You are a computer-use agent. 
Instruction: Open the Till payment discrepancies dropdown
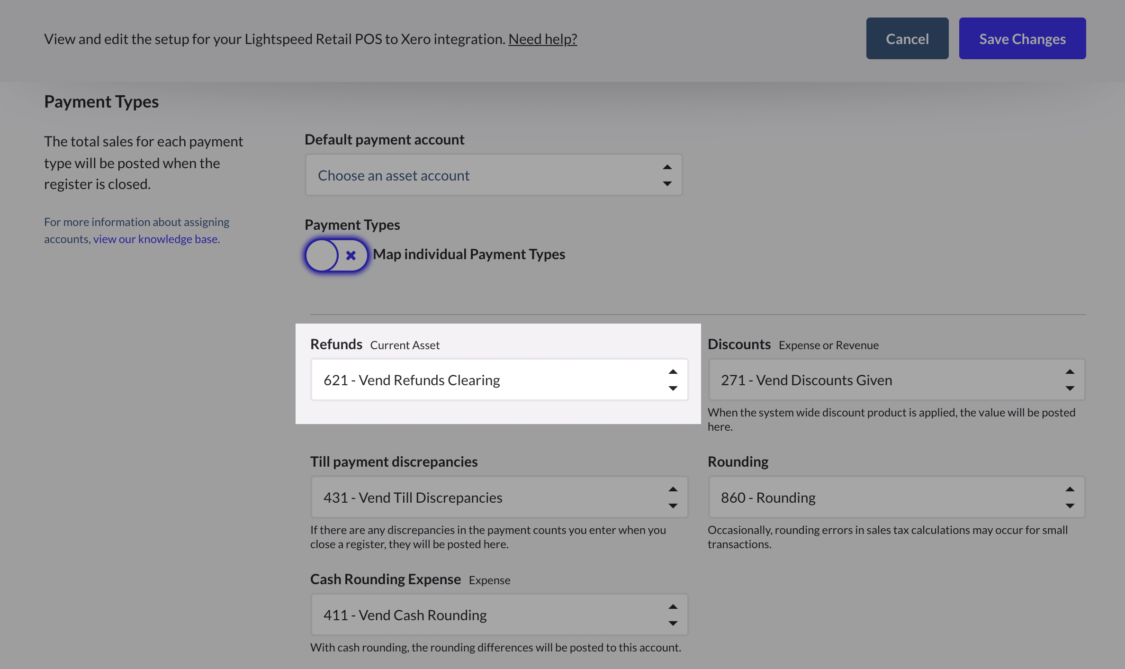(x=499, y=497)
